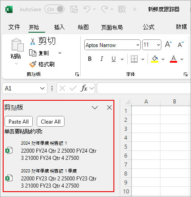Toggle the AutoSave switch
Screen dimensions: 191x197
point(54,9)
